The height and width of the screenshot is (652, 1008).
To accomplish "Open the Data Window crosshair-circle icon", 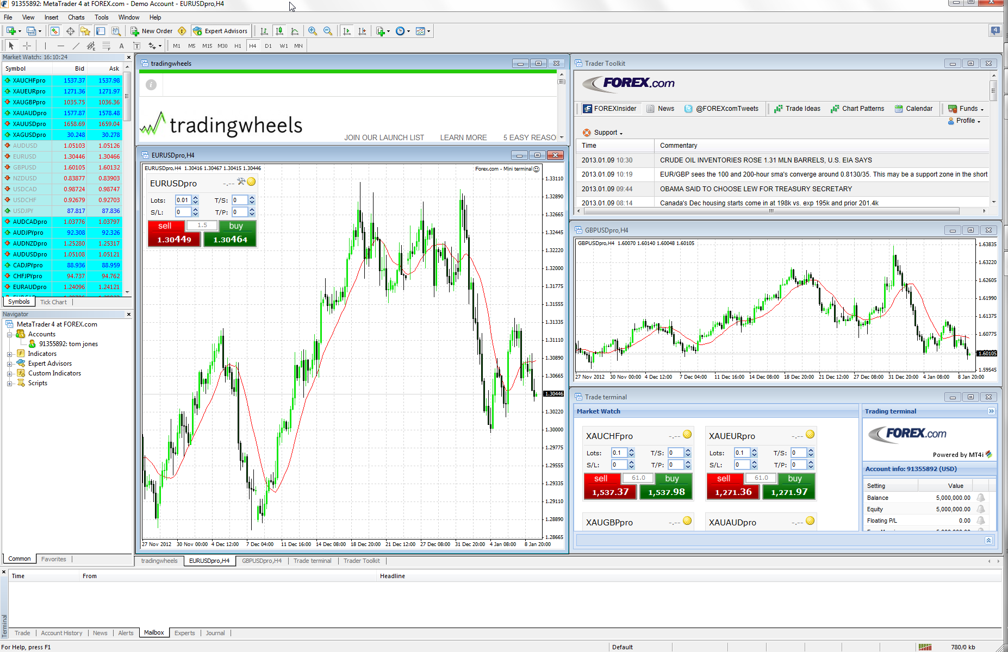I will pos(70,31).
